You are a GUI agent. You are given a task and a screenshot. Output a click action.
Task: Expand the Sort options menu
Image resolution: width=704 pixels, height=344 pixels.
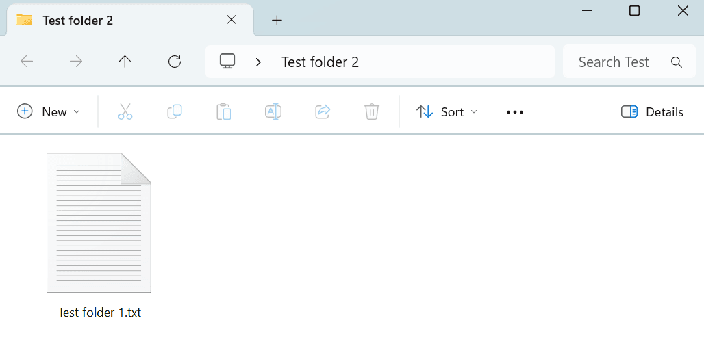click(447, 111)
